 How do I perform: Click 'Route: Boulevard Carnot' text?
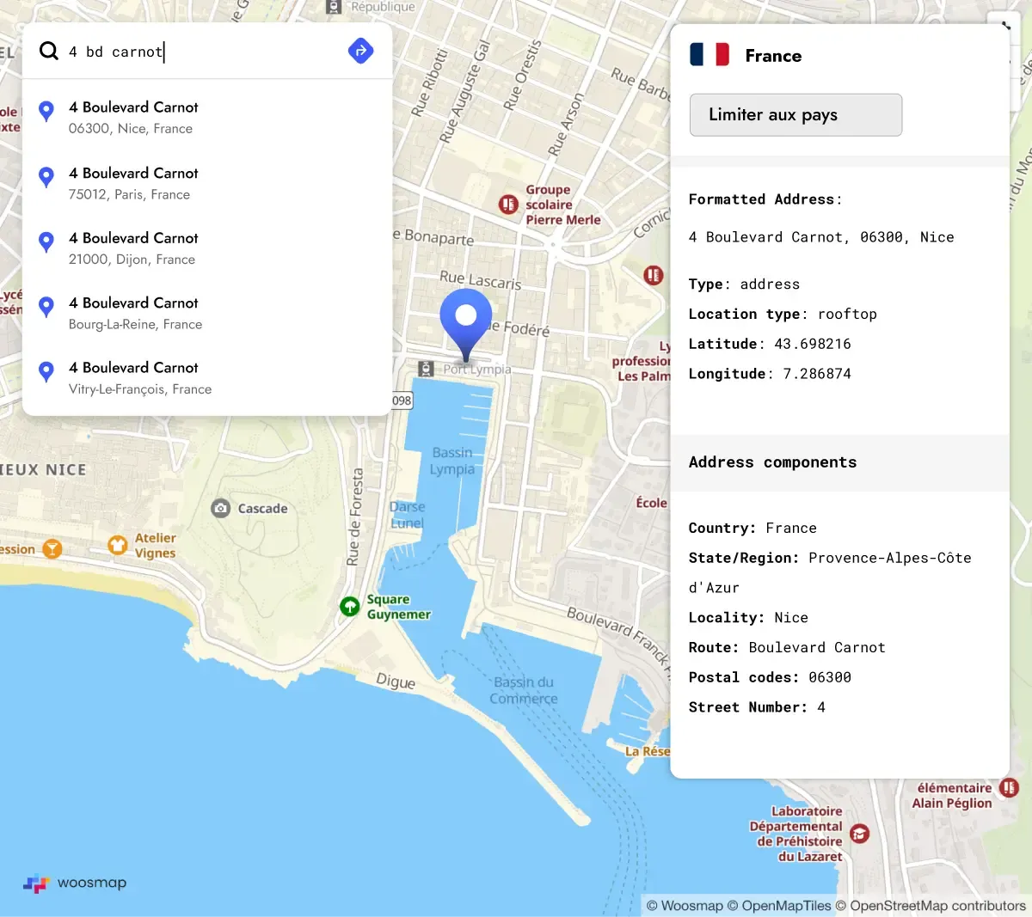click(787, 648)
